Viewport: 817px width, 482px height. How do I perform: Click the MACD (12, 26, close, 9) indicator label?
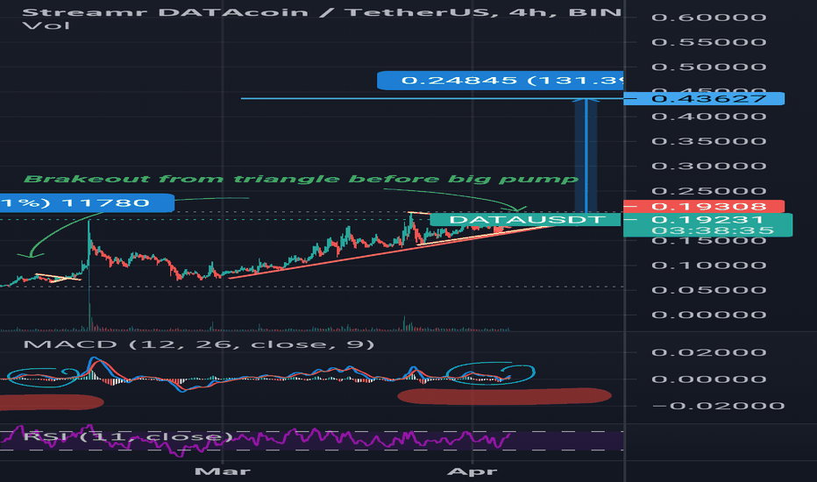coord(199,344)
